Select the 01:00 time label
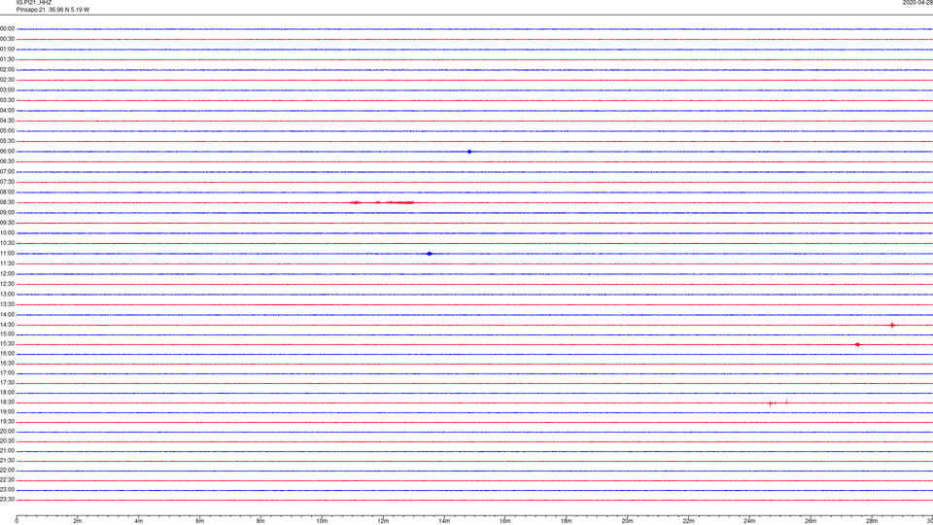Screen dimensions: 933x525 coord(7,50)
